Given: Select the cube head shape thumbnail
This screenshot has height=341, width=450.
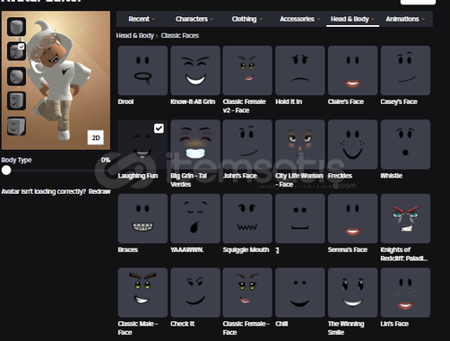Looking at the screenshot, I should click(16, 126).
